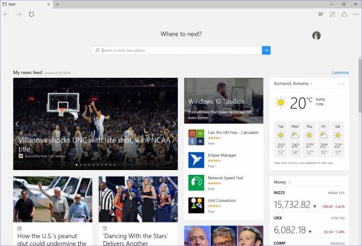
Task: Click the 6,082.18 index value
Action: tap(290, 230)
